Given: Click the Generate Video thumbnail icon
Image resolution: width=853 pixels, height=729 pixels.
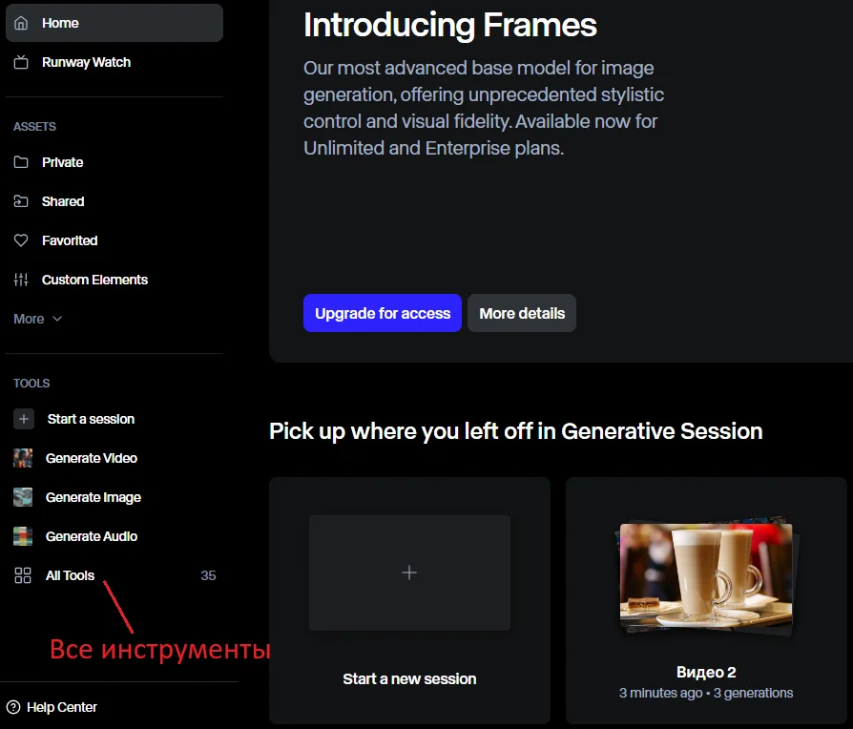Looking at the screenshot, I should tap(23, 458).
